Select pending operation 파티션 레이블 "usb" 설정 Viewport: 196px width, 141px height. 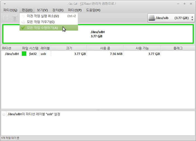34,114
